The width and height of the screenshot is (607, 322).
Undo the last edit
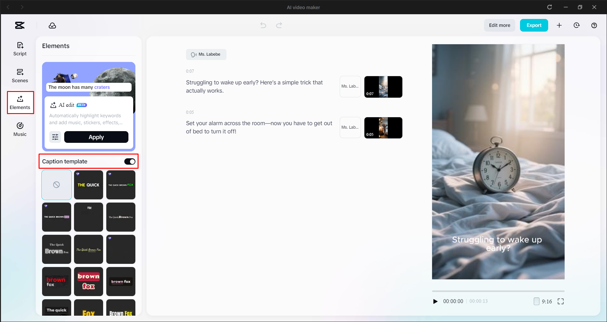(x=263, y=25)
